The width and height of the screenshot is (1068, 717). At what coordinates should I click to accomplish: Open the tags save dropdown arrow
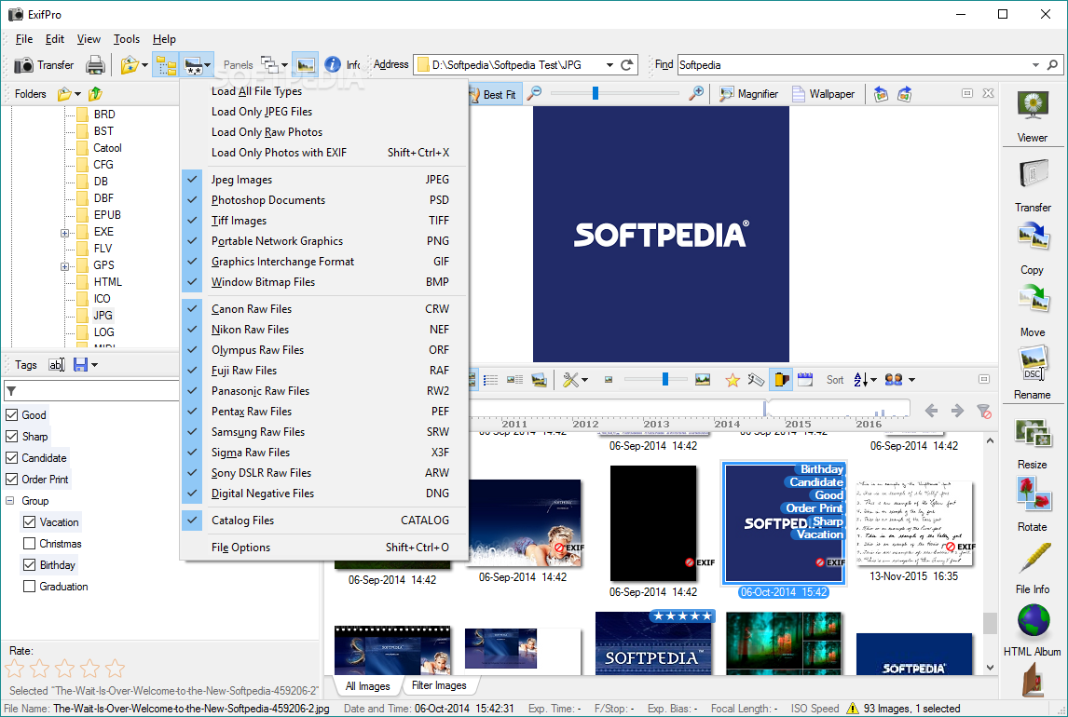click(x=95, y=365)
